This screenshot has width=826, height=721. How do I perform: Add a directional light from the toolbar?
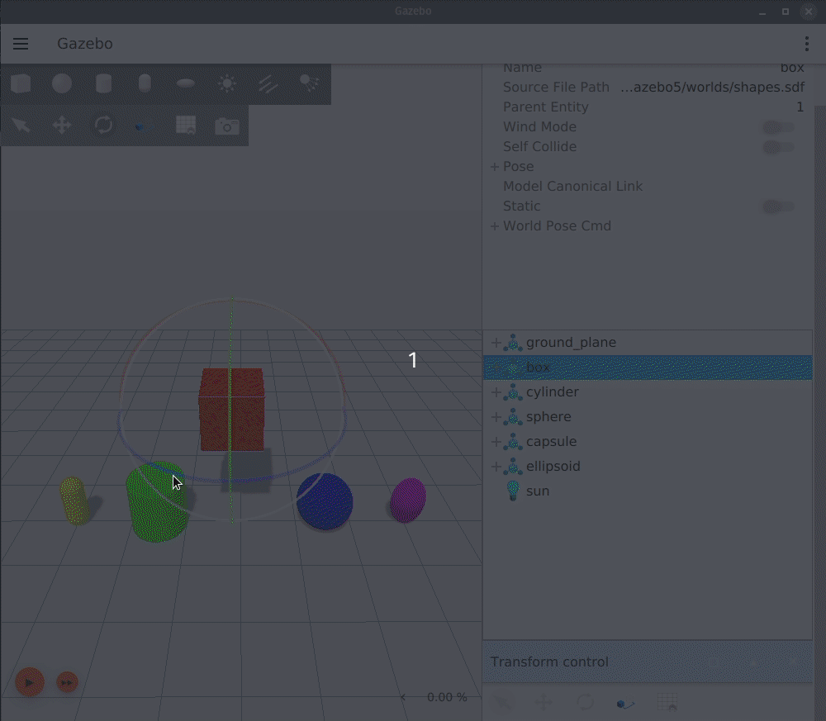point(268,83)
